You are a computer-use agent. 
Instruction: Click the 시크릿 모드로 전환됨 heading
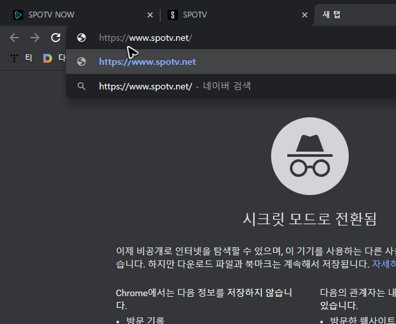pos(310,219)
